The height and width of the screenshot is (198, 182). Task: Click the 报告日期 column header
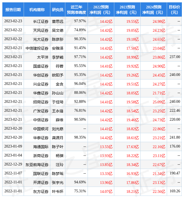[13, 10]
